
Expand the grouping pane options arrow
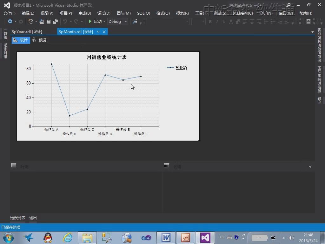310,167
